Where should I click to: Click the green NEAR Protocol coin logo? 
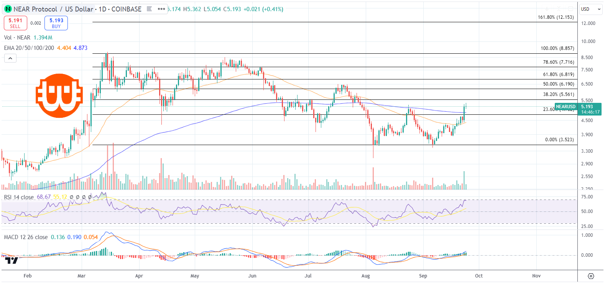point(8,9)
